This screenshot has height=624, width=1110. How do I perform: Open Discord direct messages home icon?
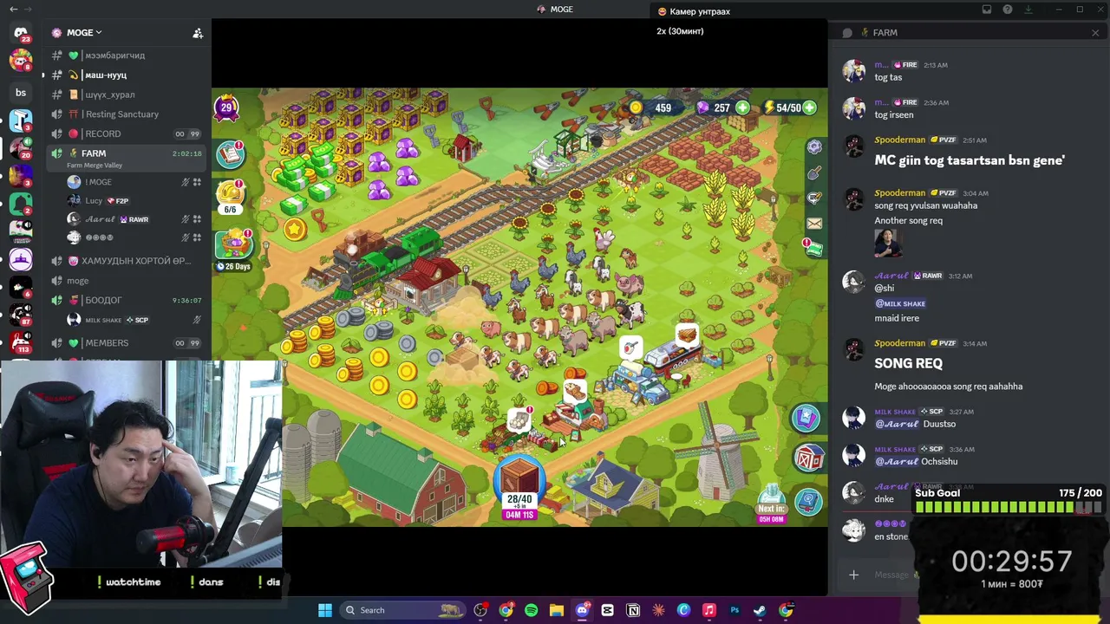pos(21,35)
